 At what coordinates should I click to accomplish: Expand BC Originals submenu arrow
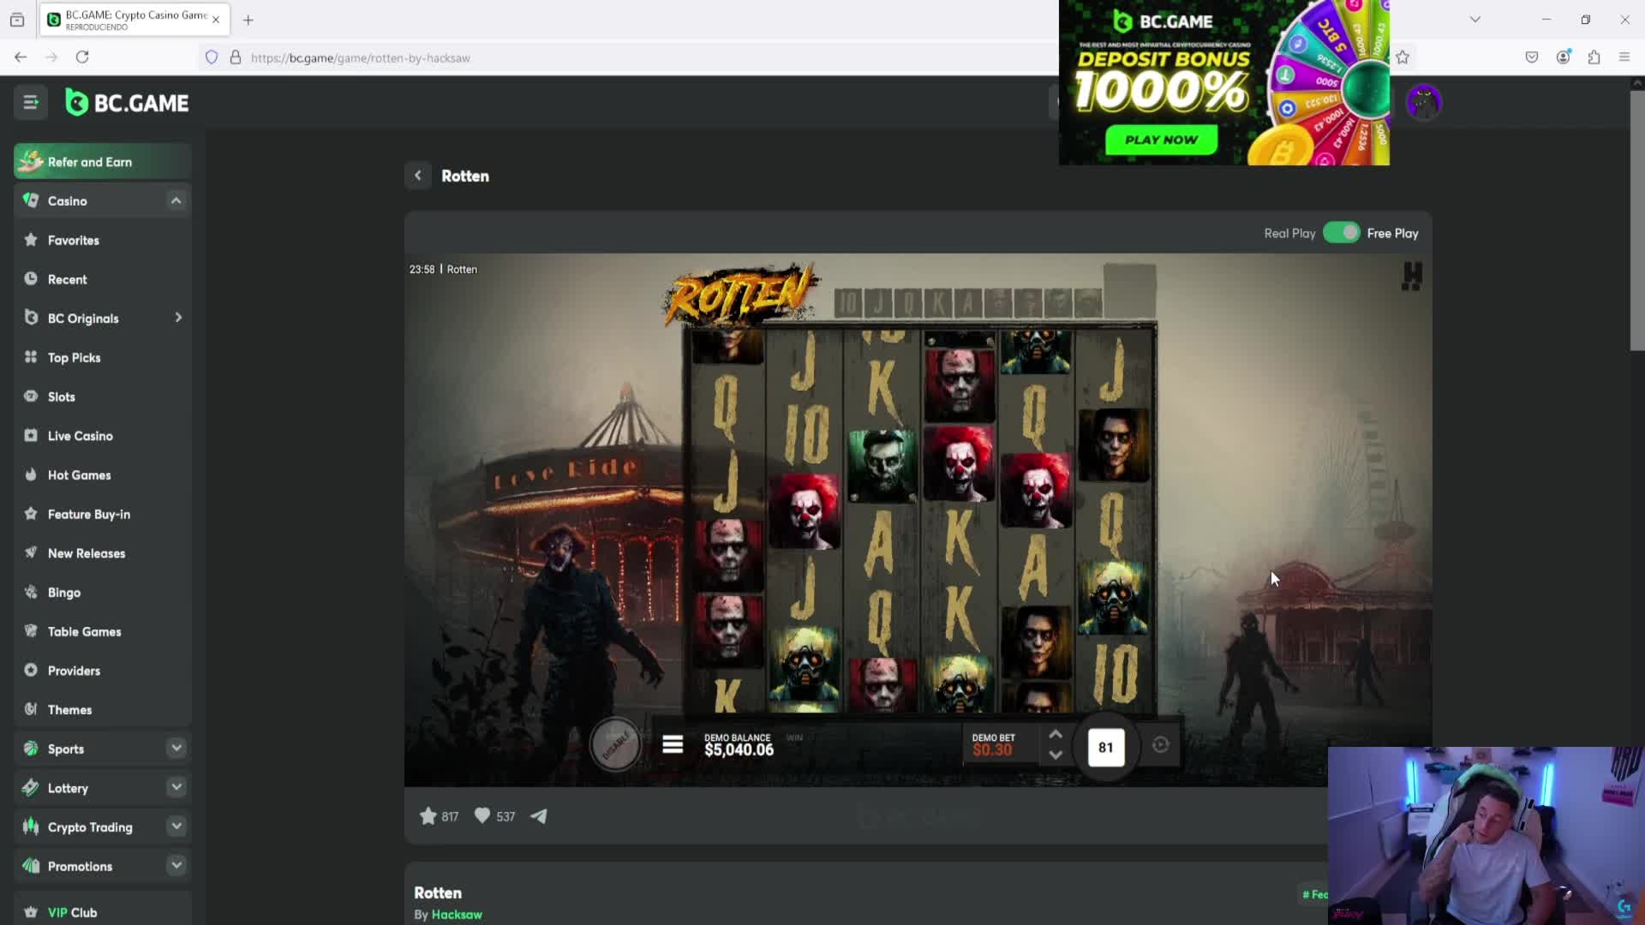[178, 318]
